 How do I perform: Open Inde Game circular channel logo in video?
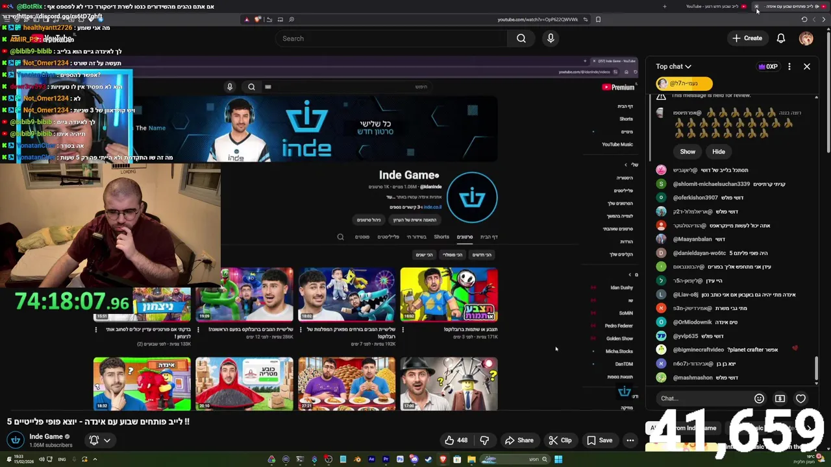point(472,198)
